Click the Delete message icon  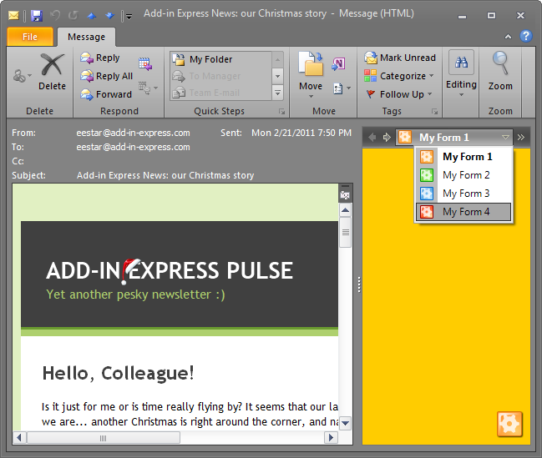(52, 67)
